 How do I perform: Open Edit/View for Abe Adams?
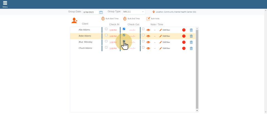(x=165, y=30)
